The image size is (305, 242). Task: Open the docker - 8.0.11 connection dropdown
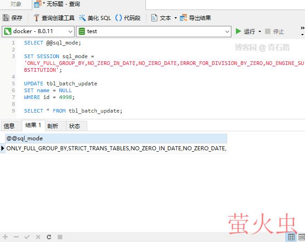click(x=38, y=31)
